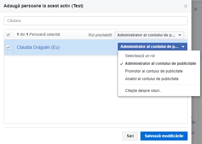Click the background panel's X icon
The width and height of the screenshot is (202, 144).
(x=196, y=10)
